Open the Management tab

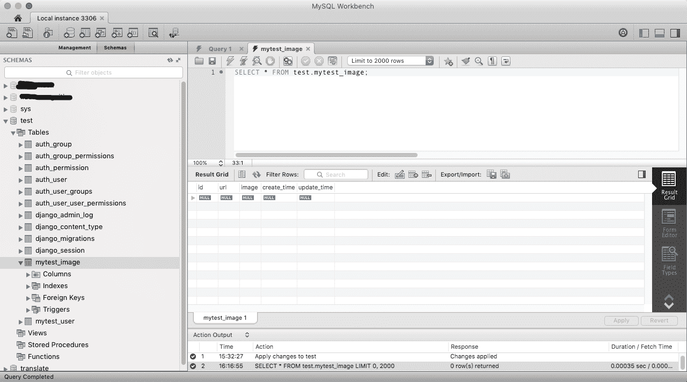click(x=75, y=48)
